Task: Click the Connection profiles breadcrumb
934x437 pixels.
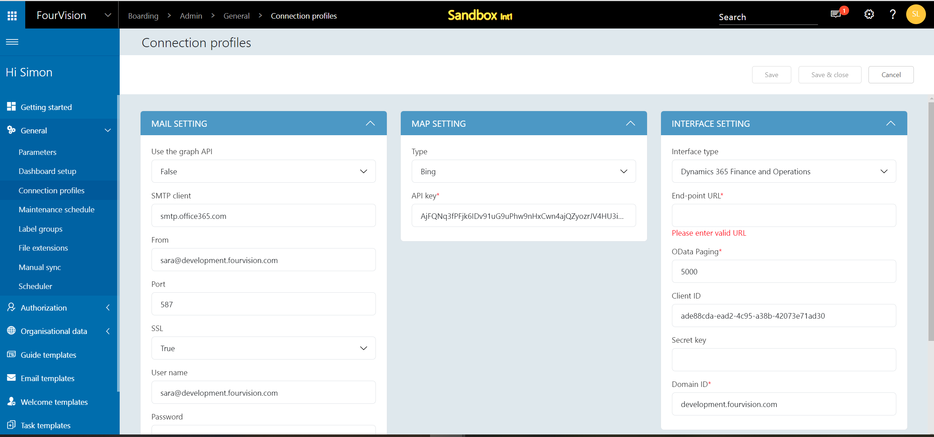Action: [x=304, y=16]
